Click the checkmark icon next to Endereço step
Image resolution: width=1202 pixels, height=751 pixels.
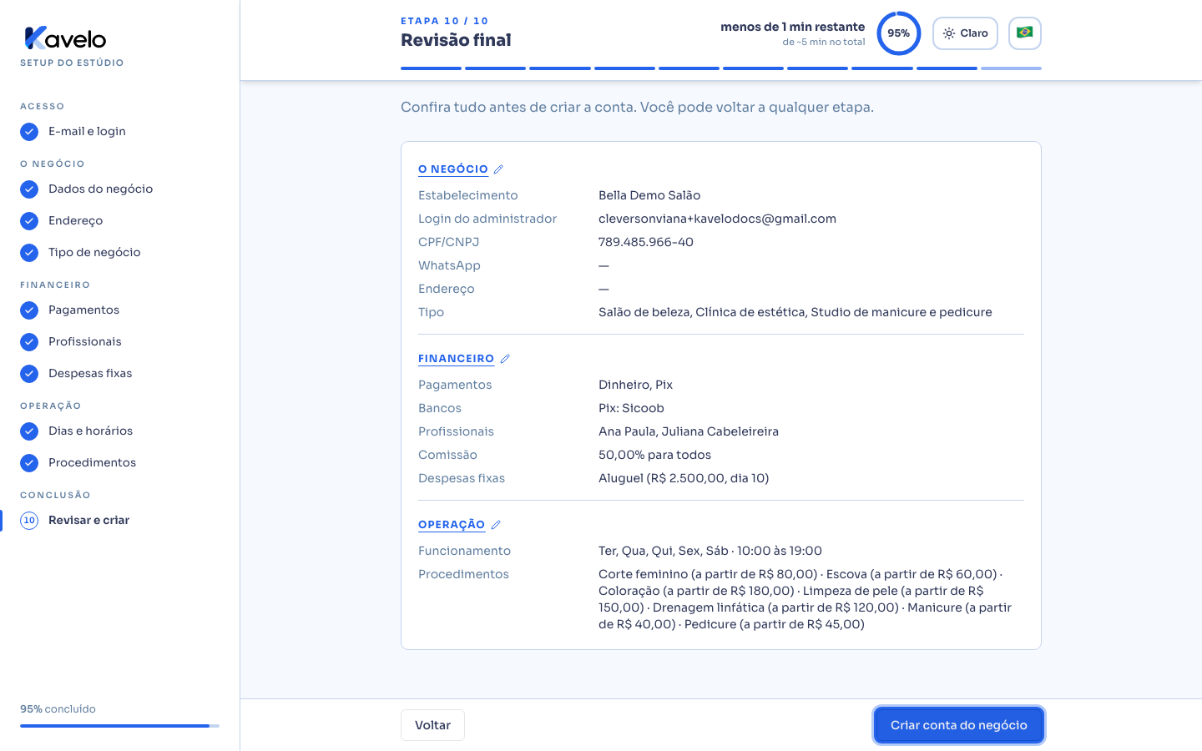point(29,221)
